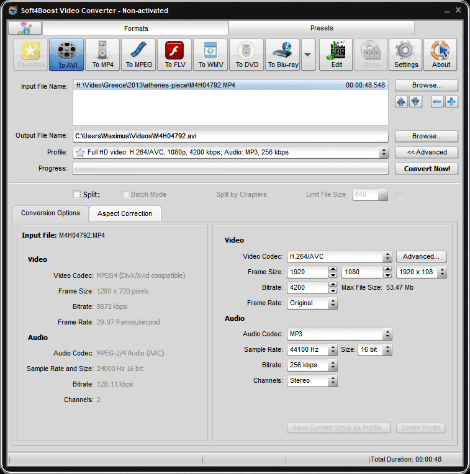
Task: Open the Conversion Options tab
Action: pos(50,213)
